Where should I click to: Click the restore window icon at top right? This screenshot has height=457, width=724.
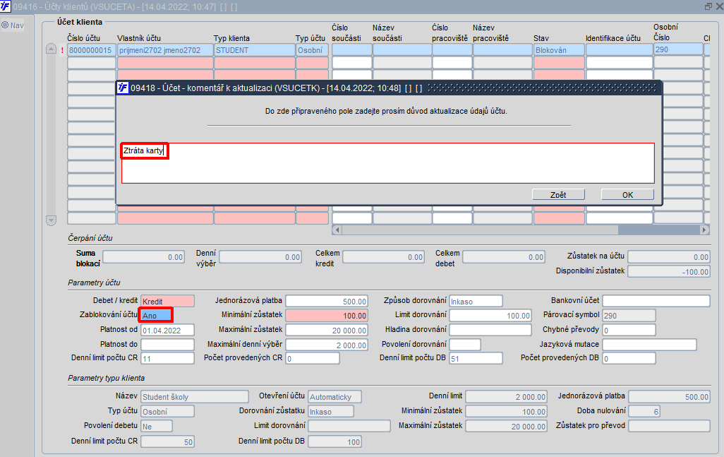708,6
